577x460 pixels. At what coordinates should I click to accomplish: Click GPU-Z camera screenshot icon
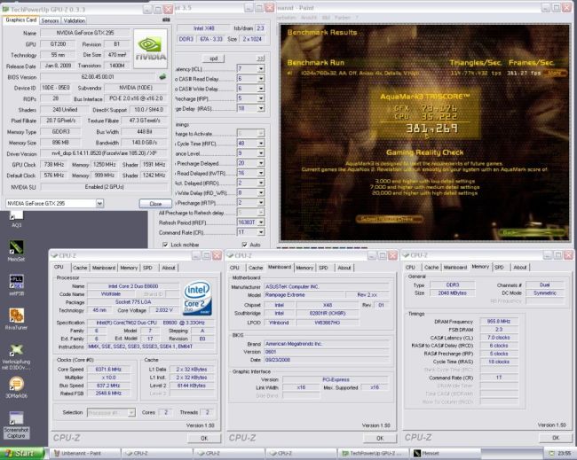(166, 19)
